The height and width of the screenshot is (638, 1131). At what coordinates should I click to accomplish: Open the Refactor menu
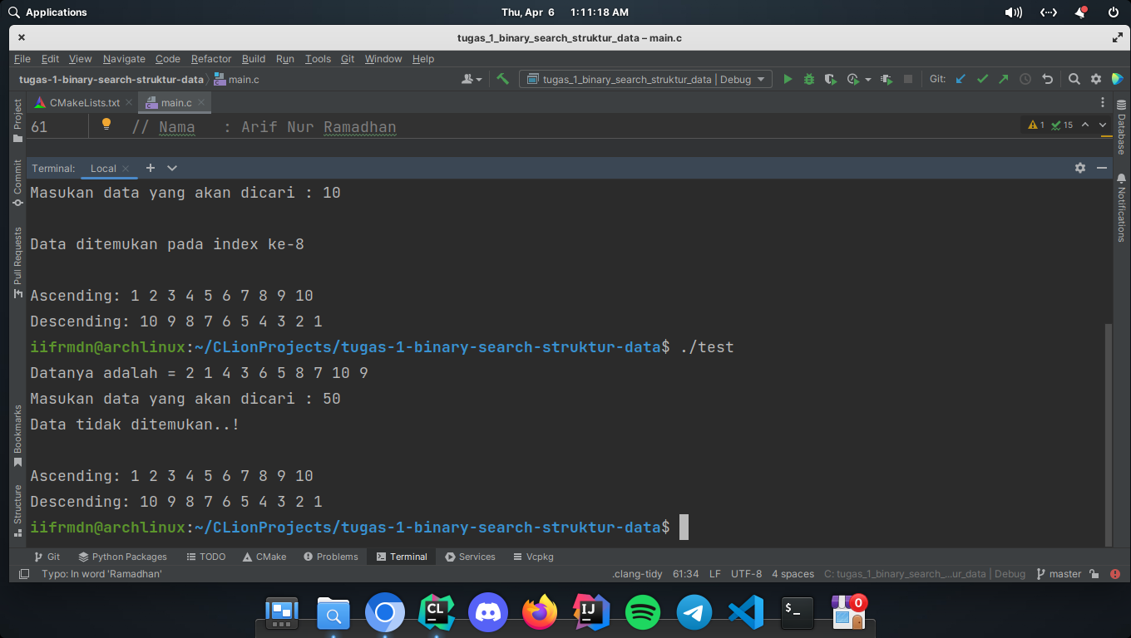[x=210, y=59]
